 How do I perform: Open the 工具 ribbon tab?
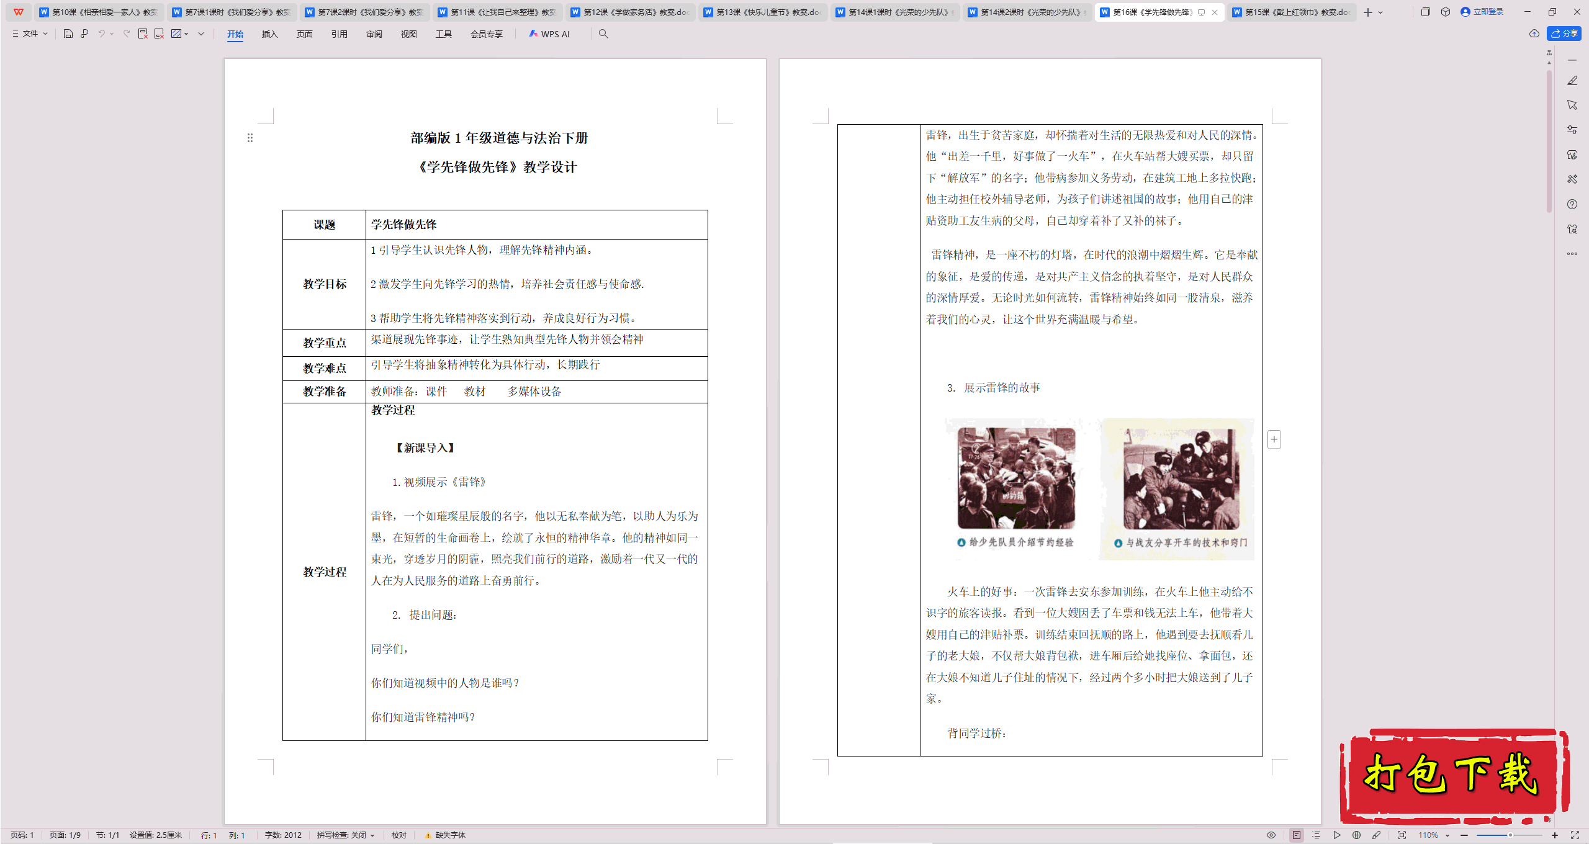[x=444, y=34]
